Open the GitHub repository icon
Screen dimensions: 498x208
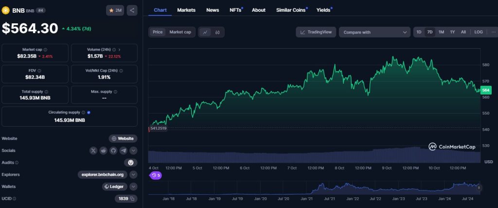(113, 151)
